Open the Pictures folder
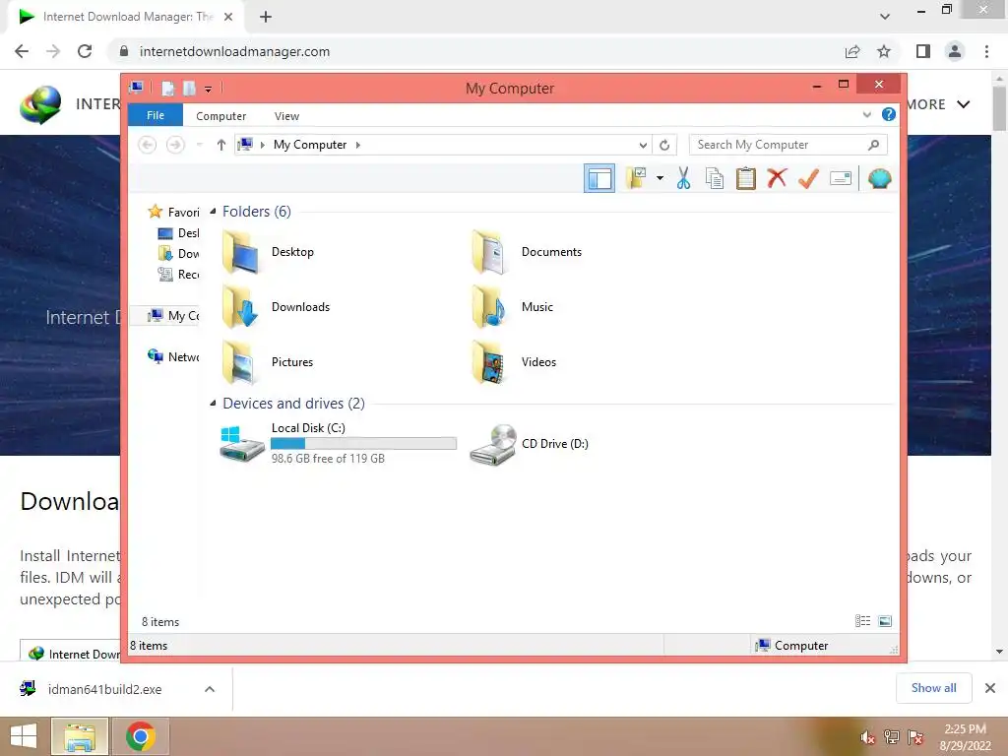 coord(268,362)
